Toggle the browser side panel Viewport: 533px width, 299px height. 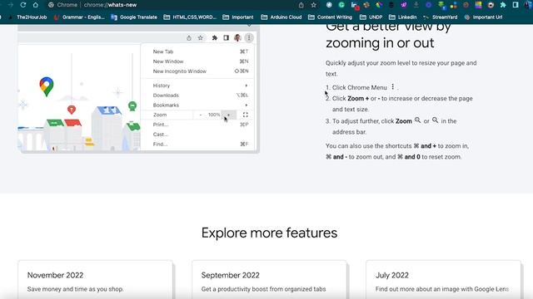coord(516,5)
